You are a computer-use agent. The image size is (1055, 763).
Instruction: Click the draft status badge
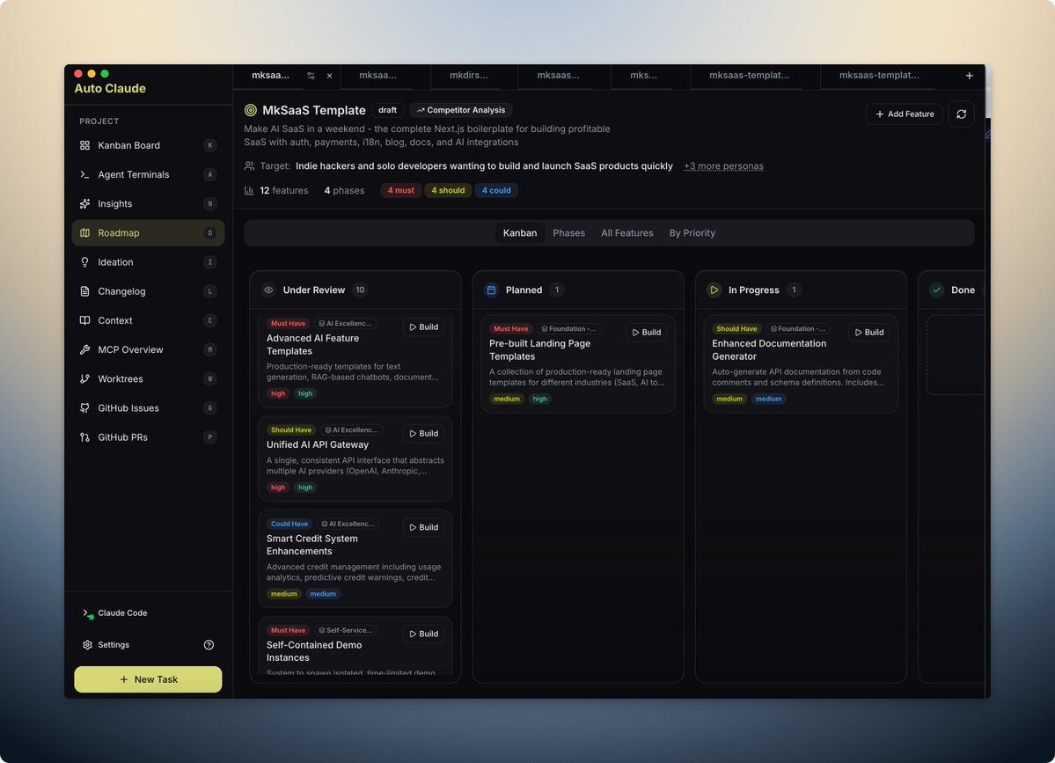(387, 110)
